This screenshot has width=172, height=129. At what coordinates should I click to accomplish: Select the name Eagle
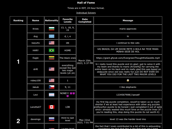(x=36, y=58)
